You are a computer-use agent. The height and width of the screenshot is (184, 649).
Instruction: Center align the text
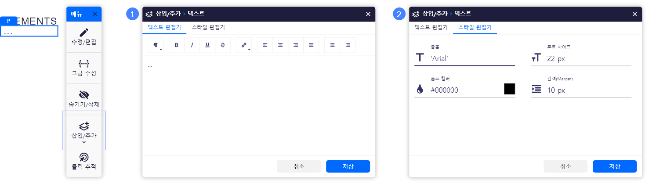pos(280,45)
